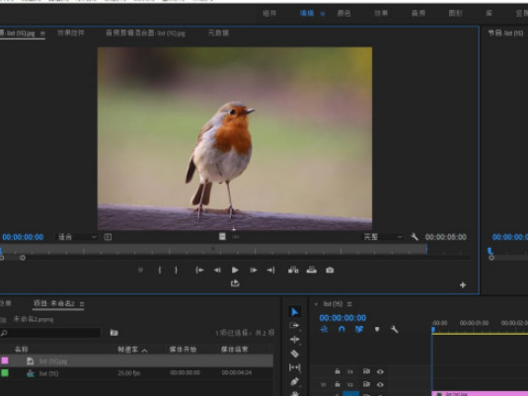The image size is (528, 396).
Task: Switch to 组件 workspace tab
Action: (x=269, y=14)
